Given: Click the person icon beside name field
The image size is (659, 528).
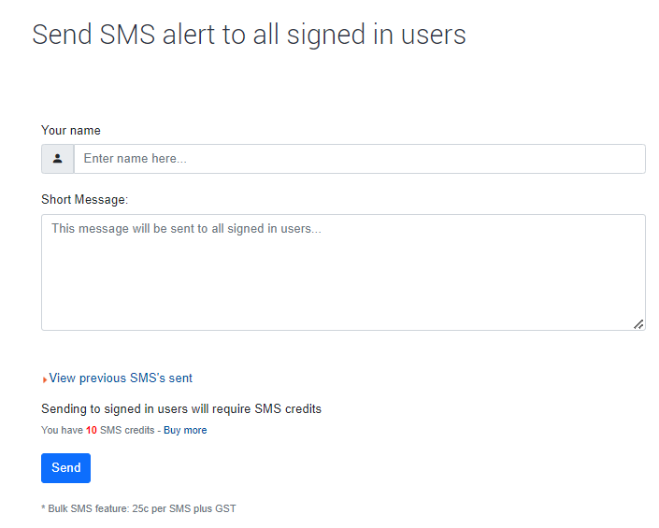Looking at the screenshot, I should click(57, 159).
